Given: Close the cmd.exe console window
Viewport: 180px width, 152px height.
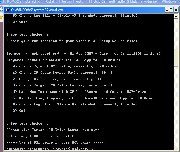Looking at the screenshot, I should 176,10.
